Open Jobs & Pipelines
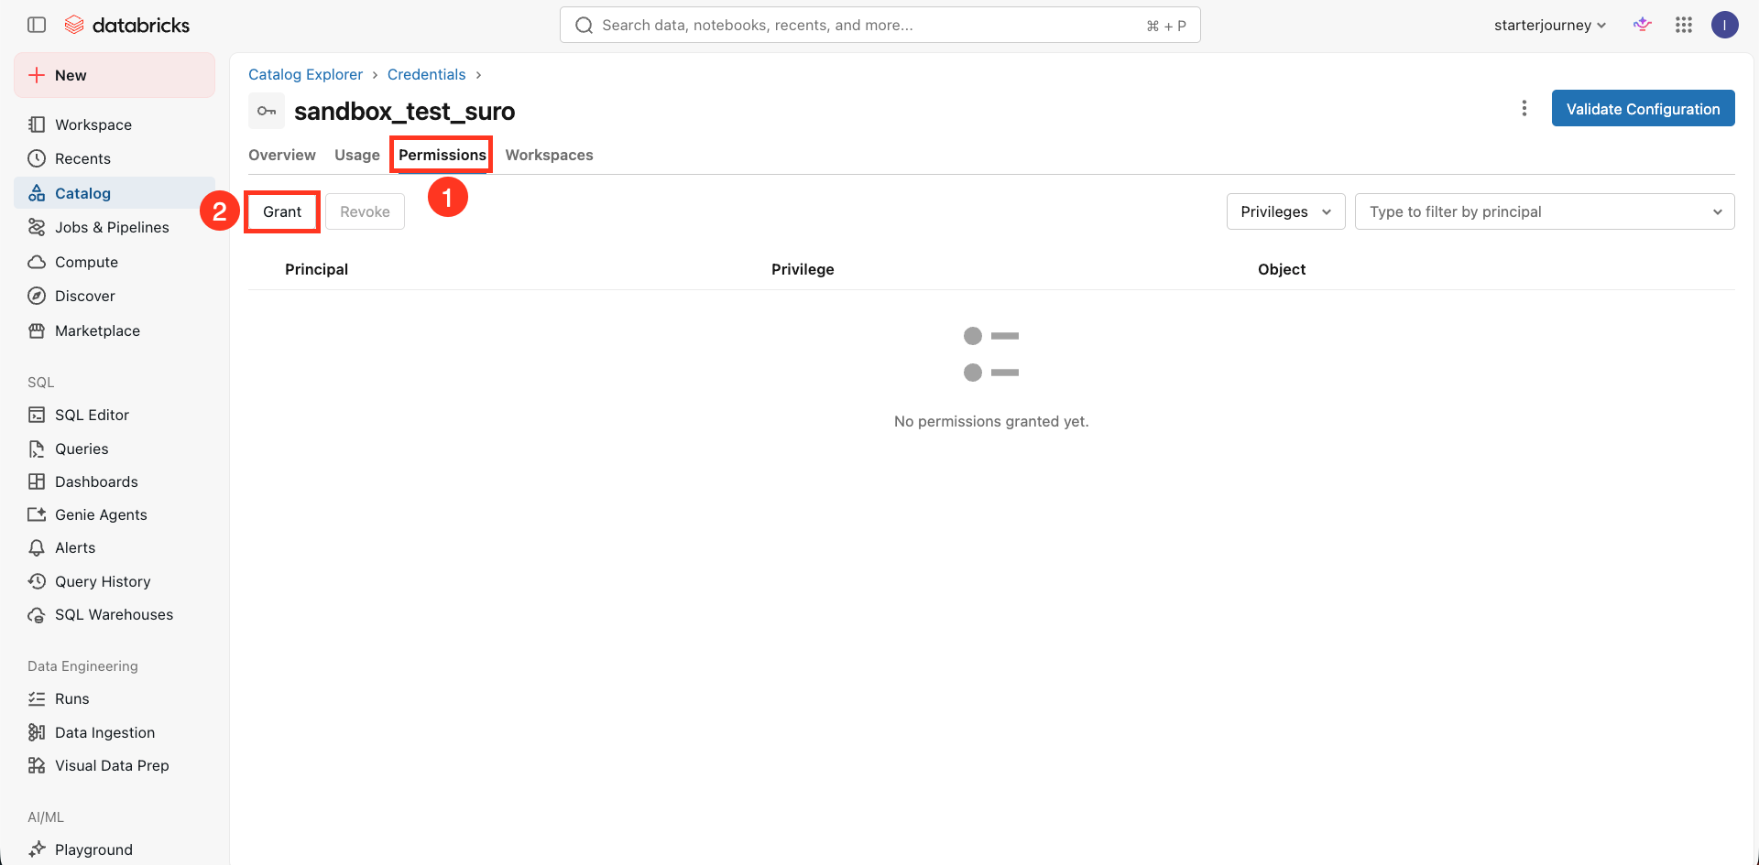The height and width of the screenshot is (865, 1759). [115, 227]
